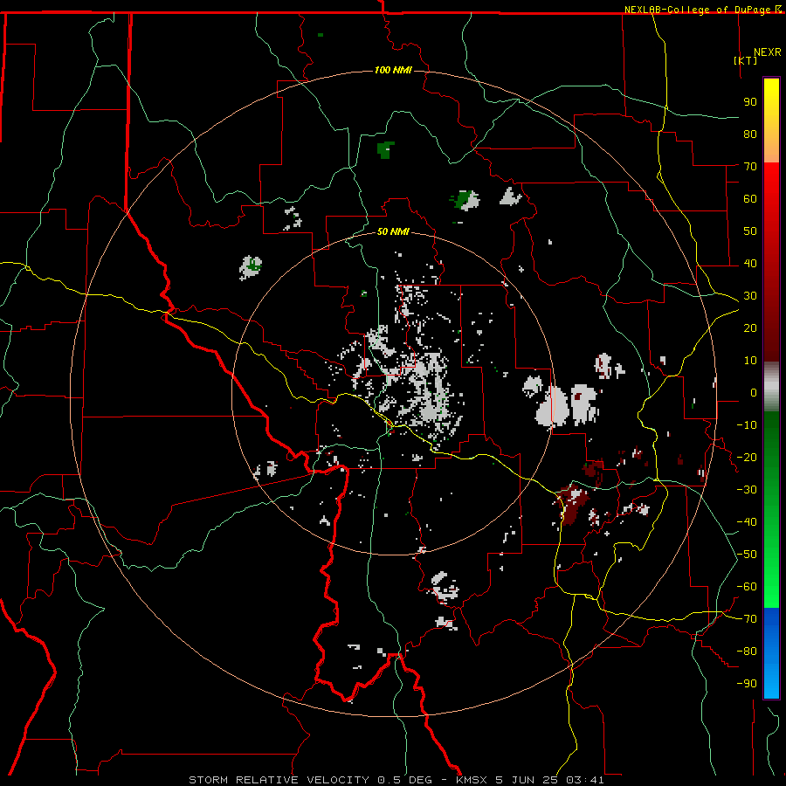Screen dimensions: 786x786
Task: Click the 80 value on velocity scale
Action: click(x=750, y=134)
